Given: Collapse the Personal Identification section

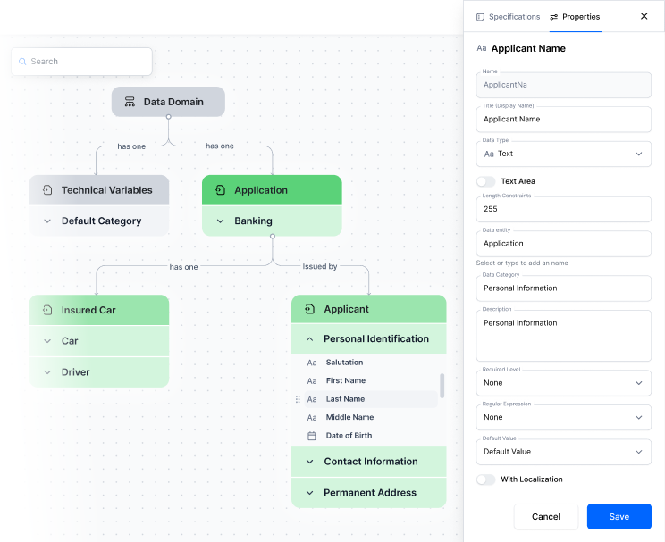Looking at the screenshot, I should coord(309,339).
